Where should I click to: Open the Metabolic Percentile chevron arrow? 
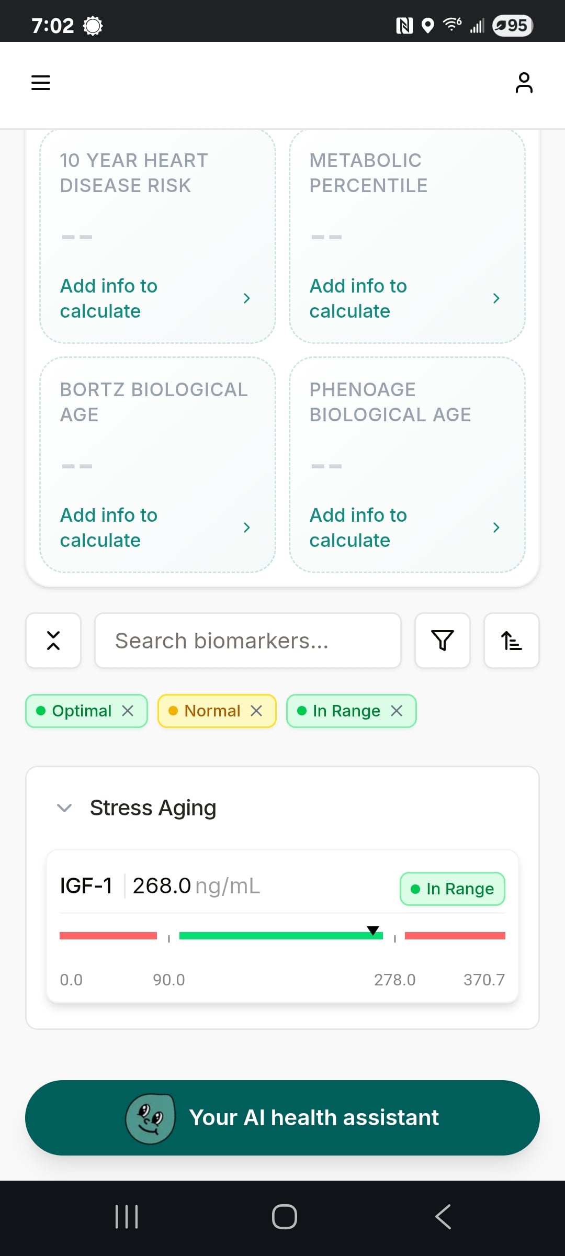pyautogui.click(x=496, y=298)
